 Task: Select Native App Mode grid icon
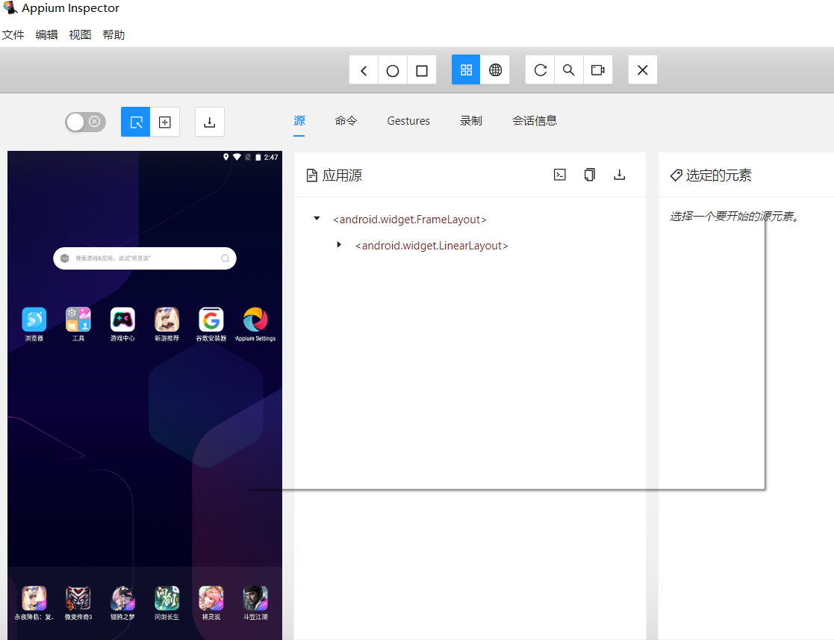click(466, 70)
